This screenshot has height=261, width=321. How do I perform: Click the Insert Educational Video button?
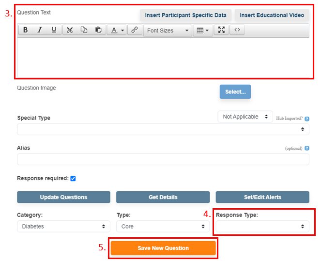coord(272,15)
